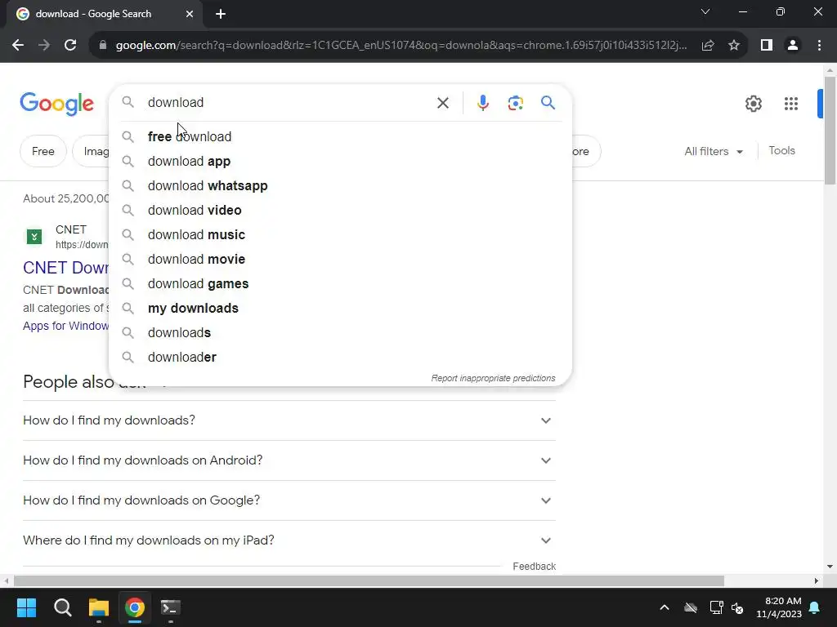Open Terminal from taskbar
Image resolution: width=837 pixels, height=627 pixels.
pyautogui.click(x=171, y=607)
